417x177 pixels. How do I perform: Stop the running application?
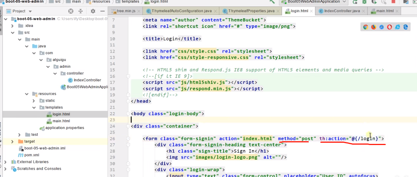393,2
